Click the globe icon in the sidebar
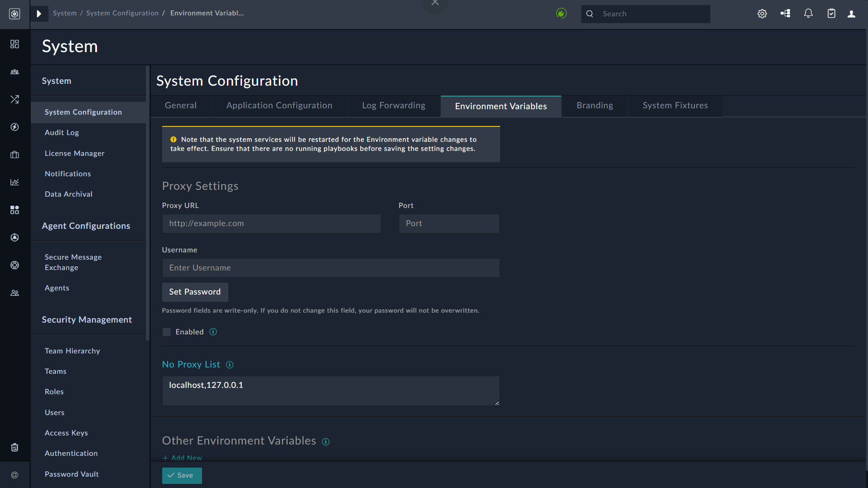 [x=14, y=265]
